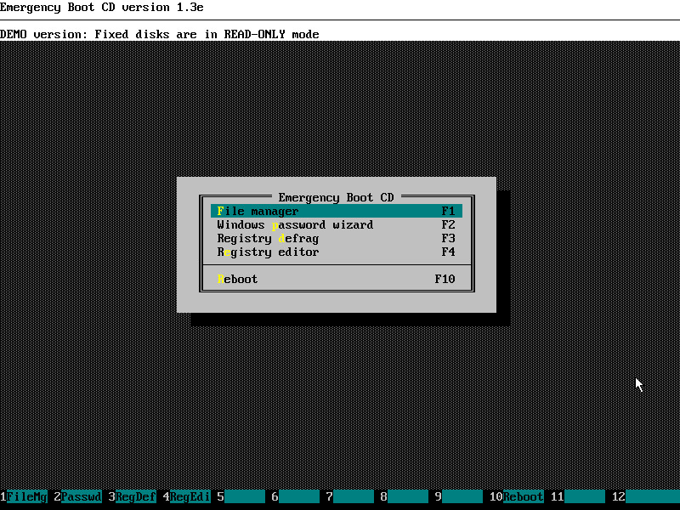Click the Emergency Boot CD dialog title
The image size is (680, 510).
click(336, 198)
